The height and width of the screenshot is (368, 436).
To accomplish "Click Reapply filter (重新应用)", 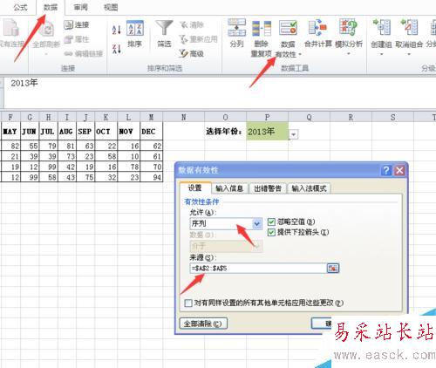I will pyautogui.click(x=198, y=39).
